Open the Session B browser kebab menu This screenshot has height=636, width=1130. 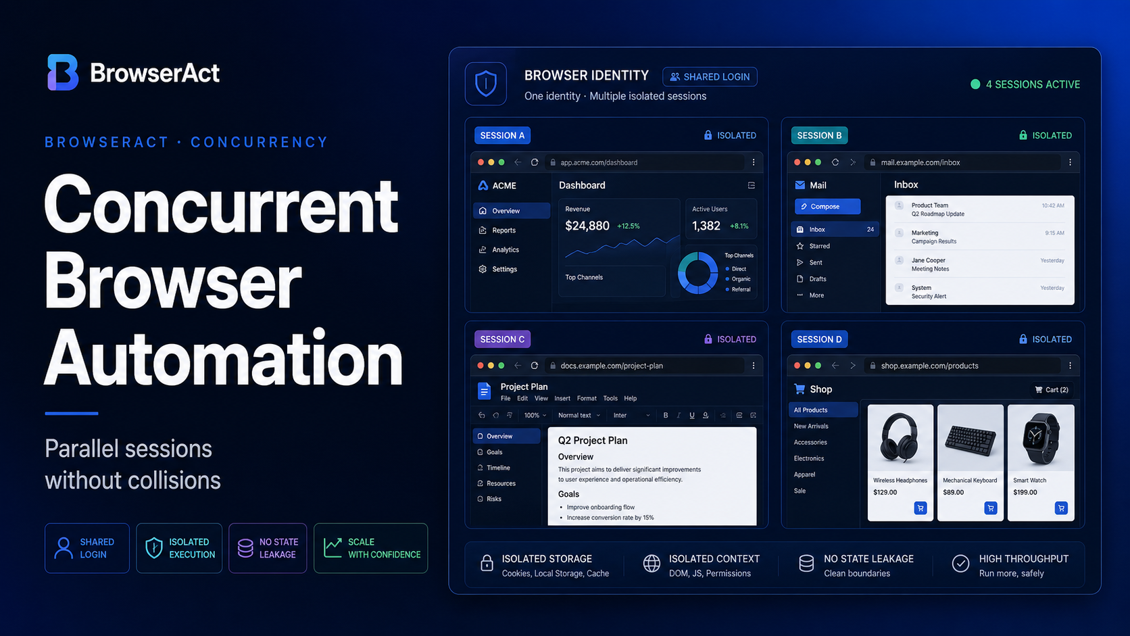[1070, 162]
